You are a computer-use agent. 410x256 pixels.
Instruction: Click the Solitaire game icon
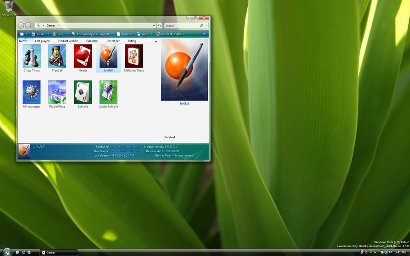point(83,92)
